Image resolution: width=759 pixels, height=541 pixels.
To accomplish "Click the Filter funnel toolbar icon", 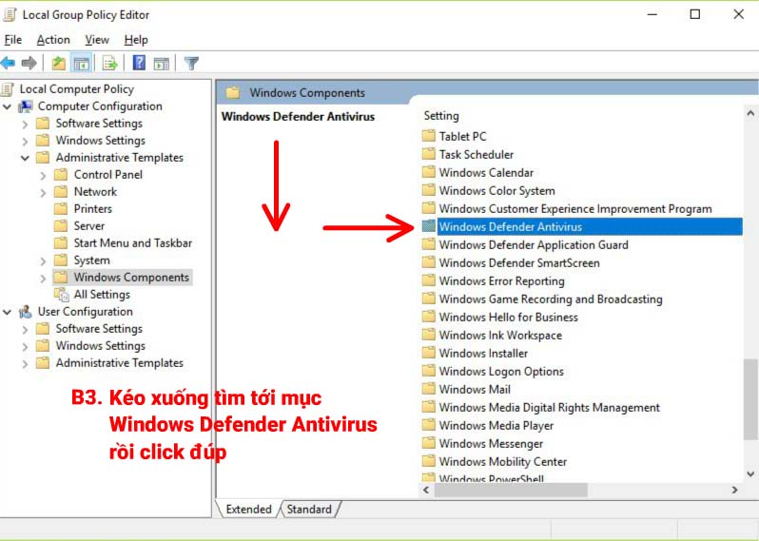I will point(192,63).
